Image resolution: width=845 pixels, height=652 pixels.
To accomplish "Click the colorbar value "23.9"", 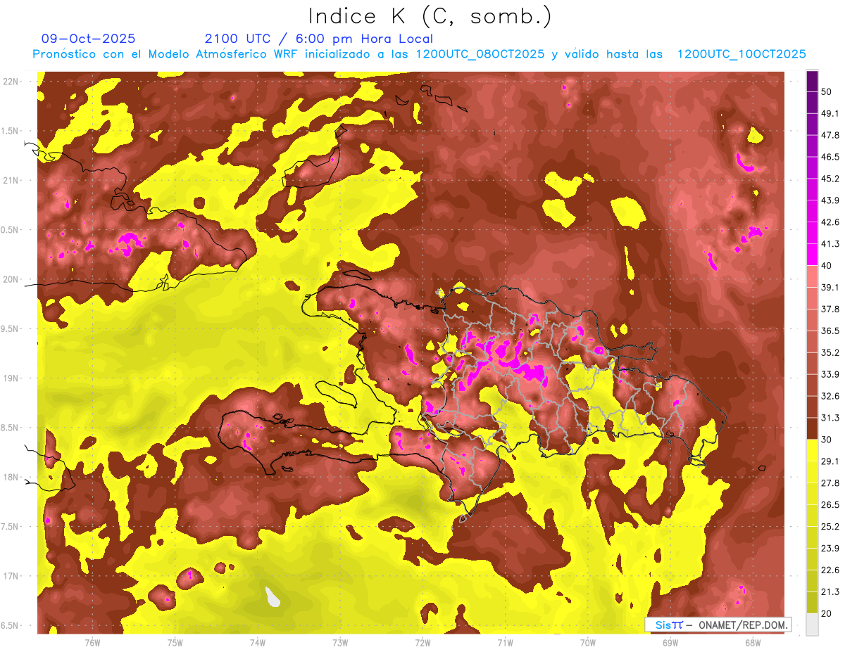I will (830, 548).
